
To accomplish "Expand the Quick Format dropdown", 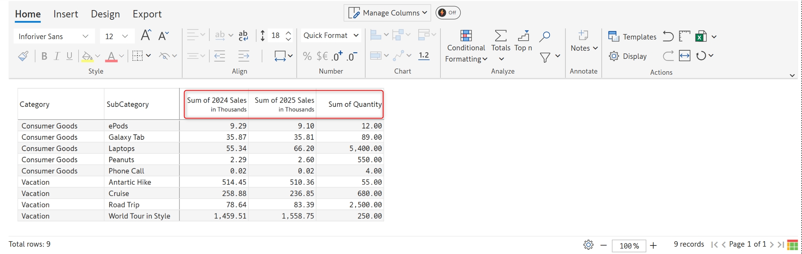I will tap(331, 36).
